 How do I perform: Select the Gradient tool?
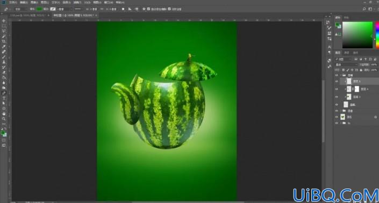pyautogui.click(x=4, y=78)
